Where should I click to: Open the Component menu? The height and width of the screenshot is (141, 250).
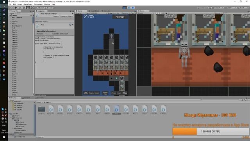pos(38,4)
